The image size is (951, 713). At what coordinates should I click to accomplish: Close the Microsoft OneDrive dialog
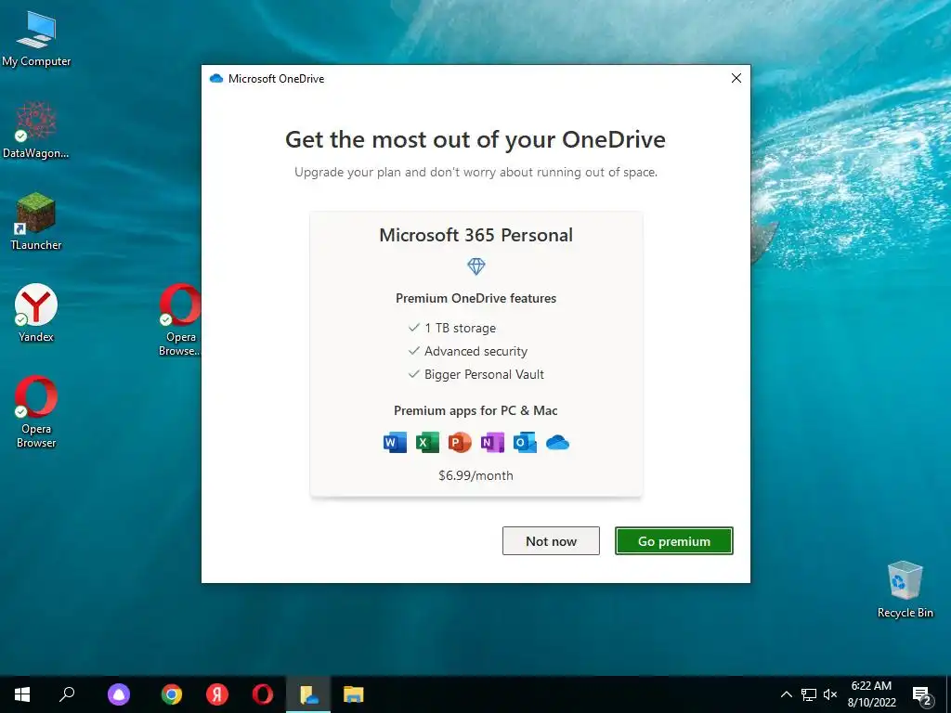click(736, 78)
